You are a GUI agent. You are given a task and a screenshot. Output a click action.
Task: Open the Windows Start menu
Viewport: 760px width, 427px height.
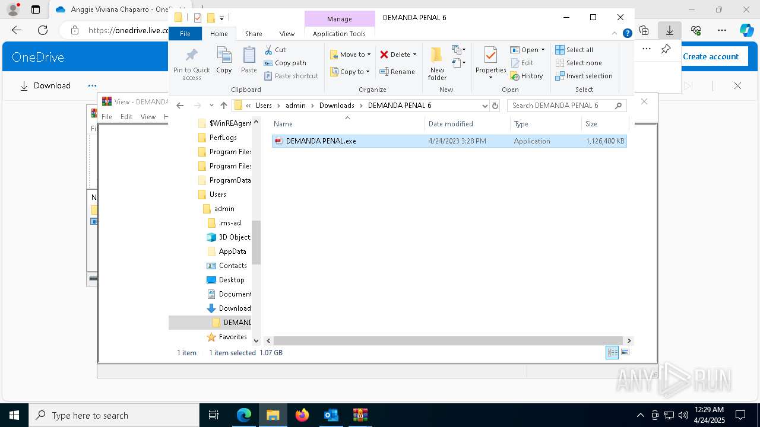[14, 415]
